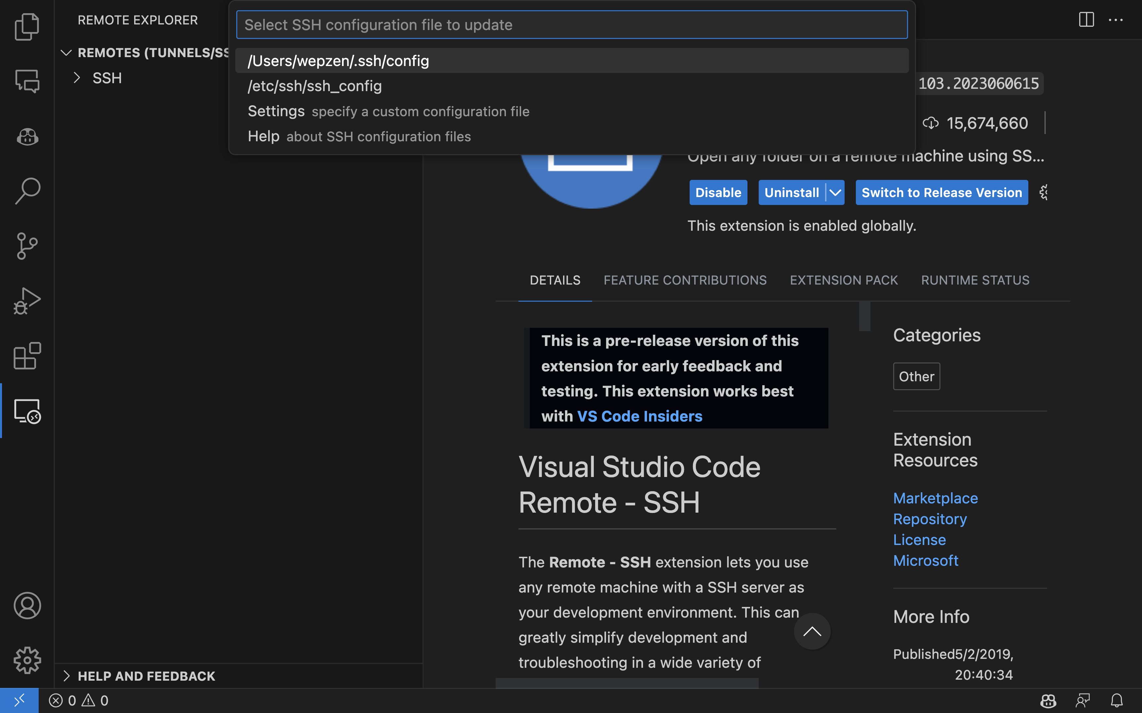Open the Search view icon
This screenshot has width=1142, height=713.
(x=27, y=191)
